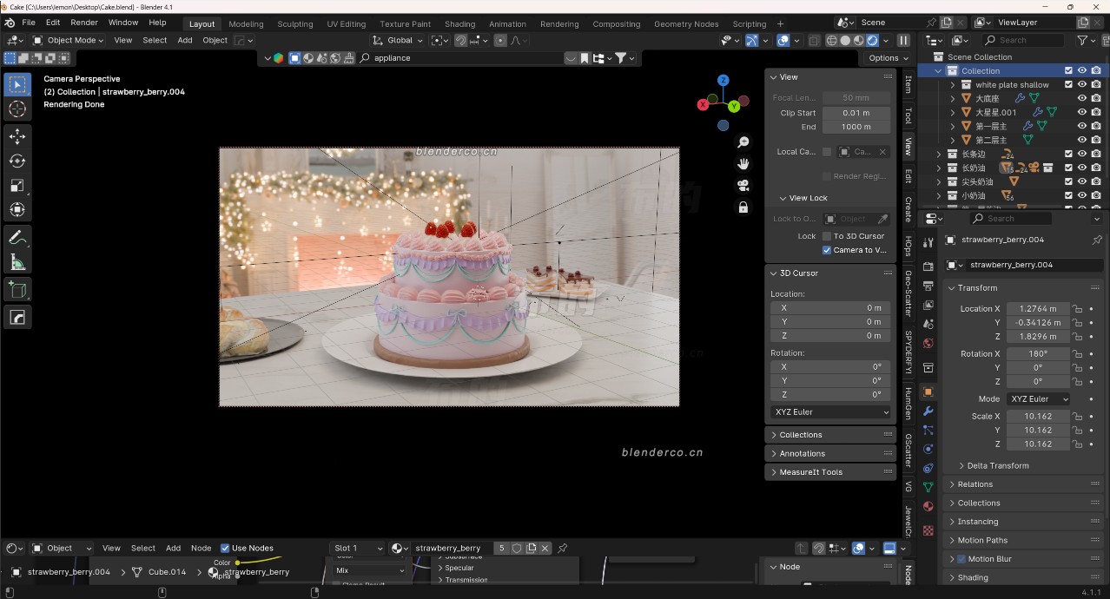
Task: Select the Scale tool
Action: [x=17, y=185]
